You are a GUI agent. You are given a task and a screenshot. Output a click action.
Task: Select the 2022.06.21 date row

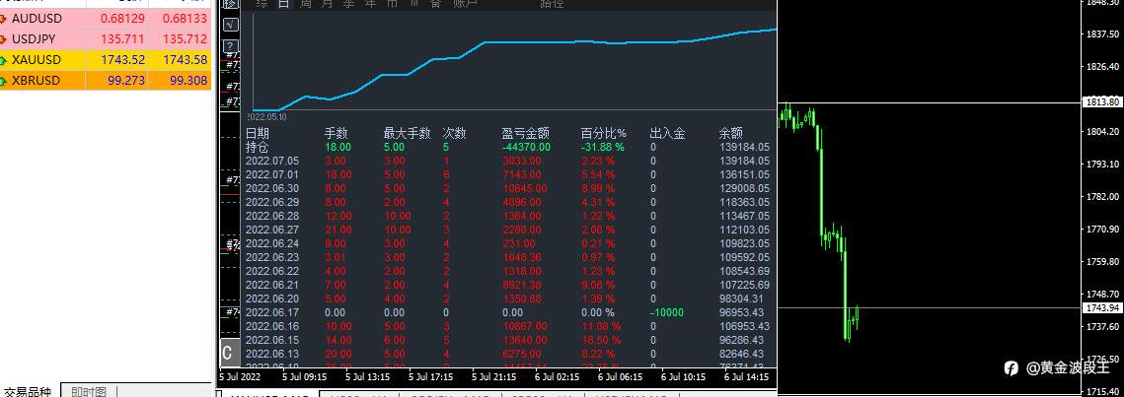pos(509,285)
